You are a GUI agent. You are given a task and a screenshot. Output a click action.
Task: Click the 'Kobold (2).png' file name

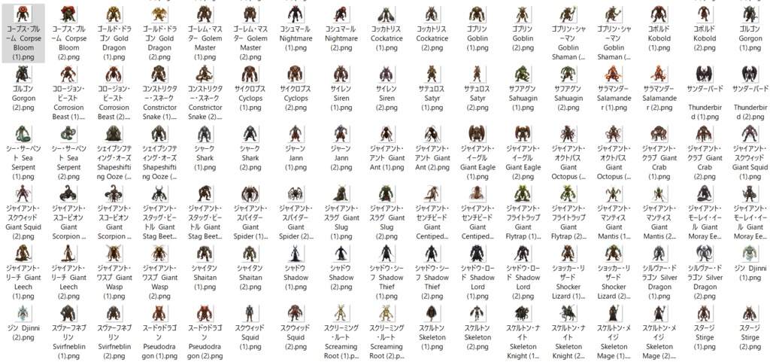tap(705, 38)
